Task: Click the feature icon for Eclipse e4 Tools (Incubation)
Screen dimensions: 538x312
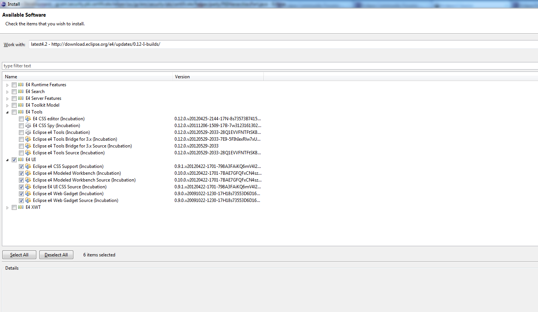Action: [x=28, y=132]
